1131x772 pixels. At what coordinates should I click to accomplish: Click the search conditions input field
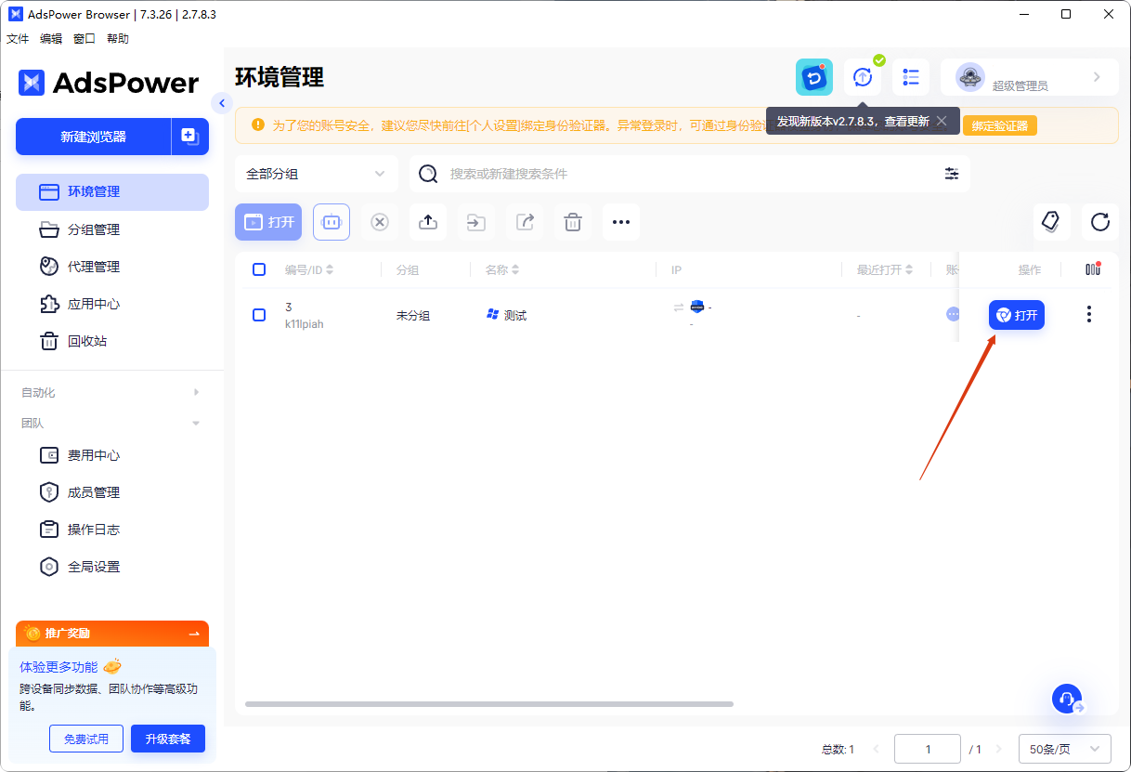[x=687, y=174]
